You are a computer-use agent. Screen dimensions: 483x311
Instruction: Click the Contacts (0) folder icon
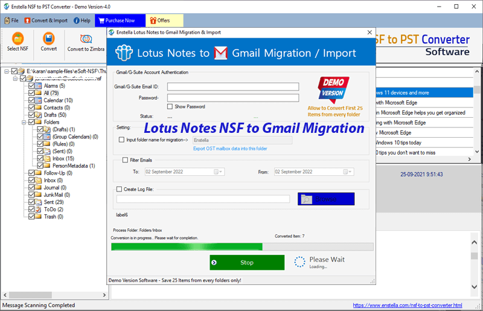point(38,107)
